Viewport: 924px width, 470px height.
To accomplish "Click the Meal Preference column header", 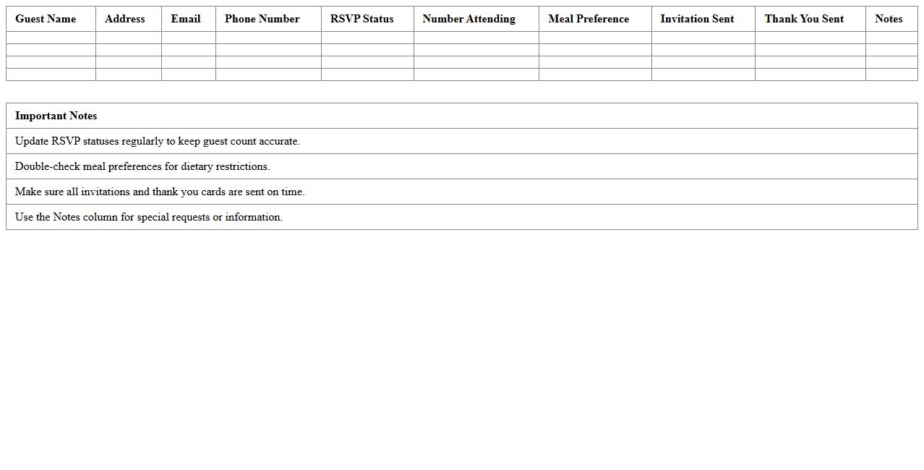I will click(589, 19).
